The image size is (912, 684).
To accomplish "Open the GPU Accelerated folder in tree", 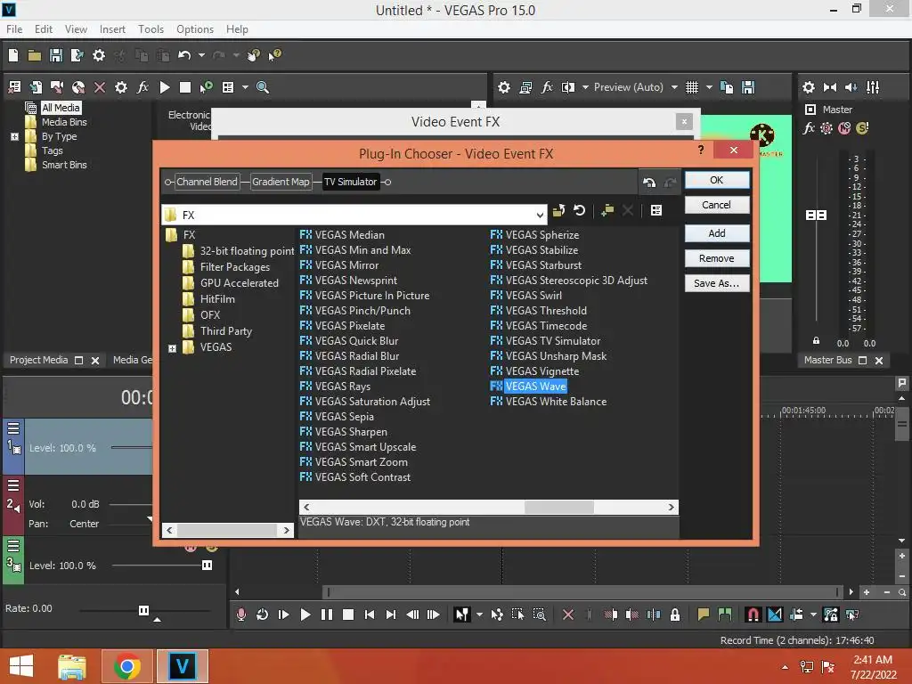I will tap(231, 283).
